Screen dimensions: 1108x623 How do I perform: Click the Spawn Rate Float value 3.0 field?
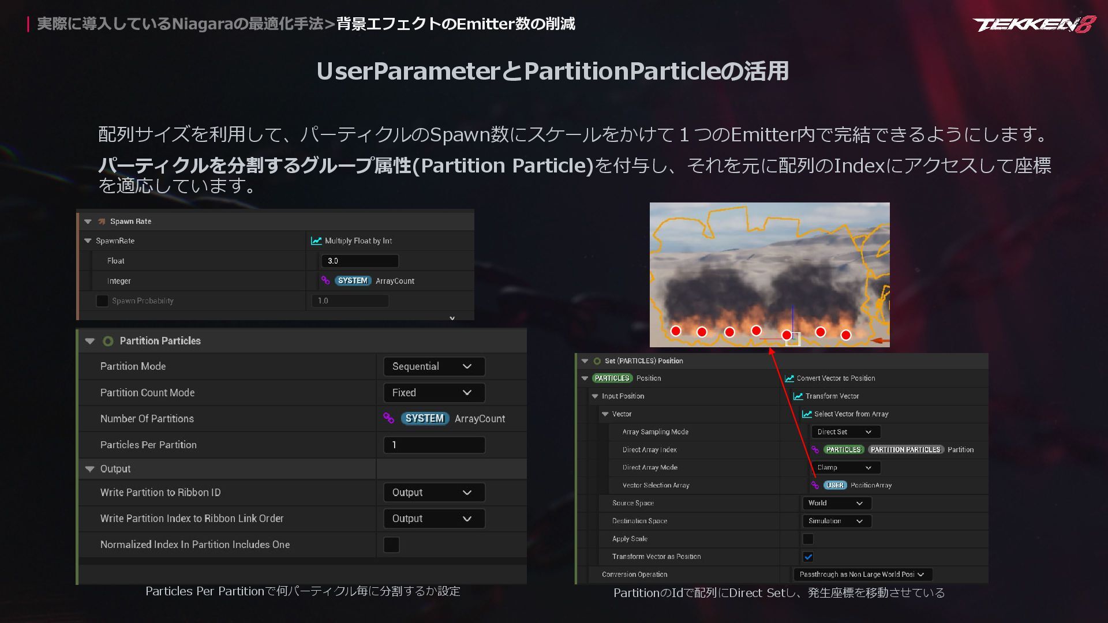[360, 261]
